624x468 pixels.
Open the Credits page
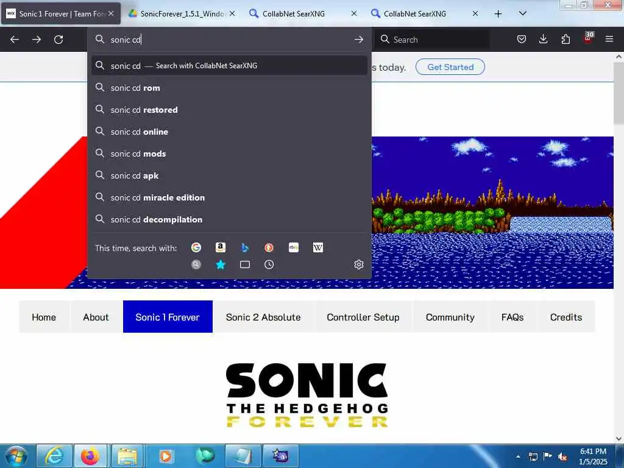point(566,317)
